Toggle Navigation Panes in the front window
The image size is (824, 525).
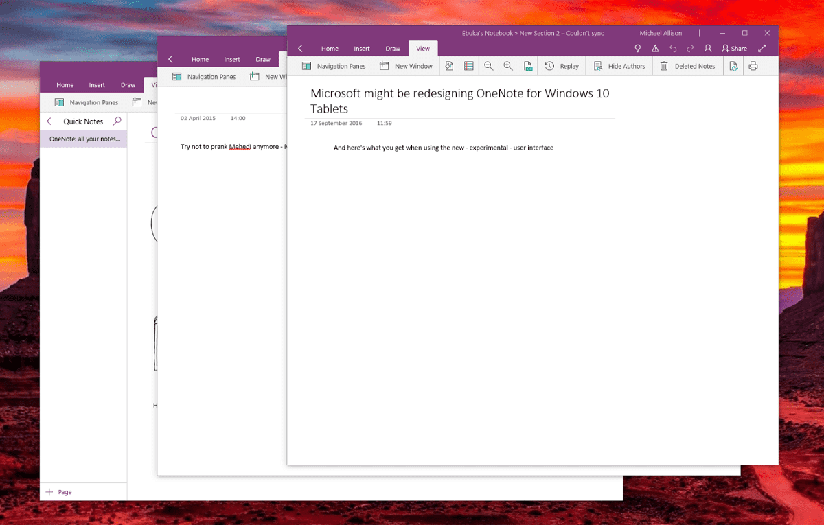(334, 66)
